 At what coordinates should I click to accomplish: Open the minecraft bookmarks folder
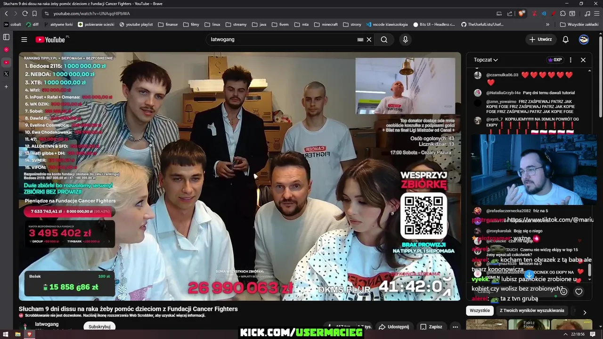(326, 24)
